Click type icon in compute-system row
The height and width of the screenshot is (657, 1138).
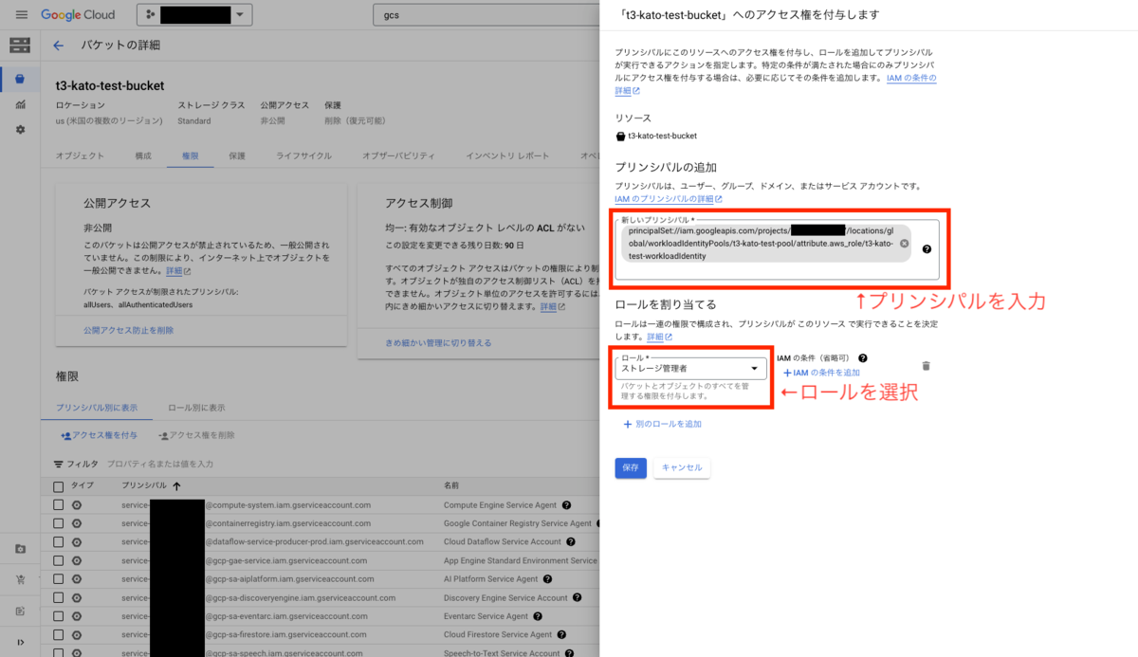click(x=77, y=505)
